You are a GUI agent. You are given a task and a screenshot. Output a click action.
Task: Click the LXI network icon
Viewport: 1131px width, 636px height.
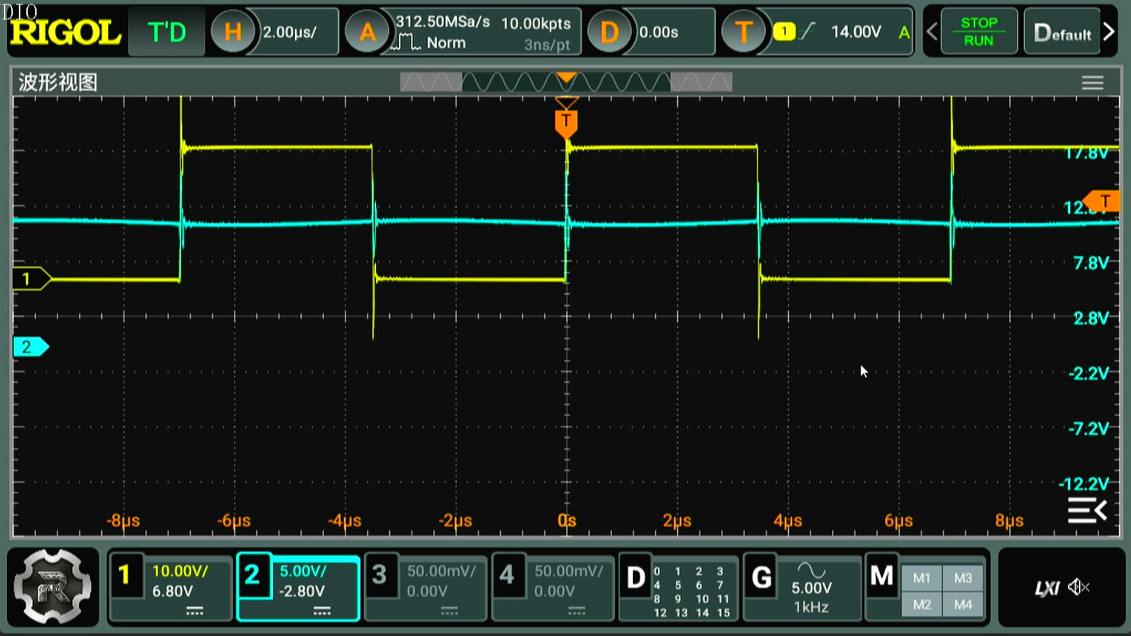pyautogui.click(x=1047, y=588)
